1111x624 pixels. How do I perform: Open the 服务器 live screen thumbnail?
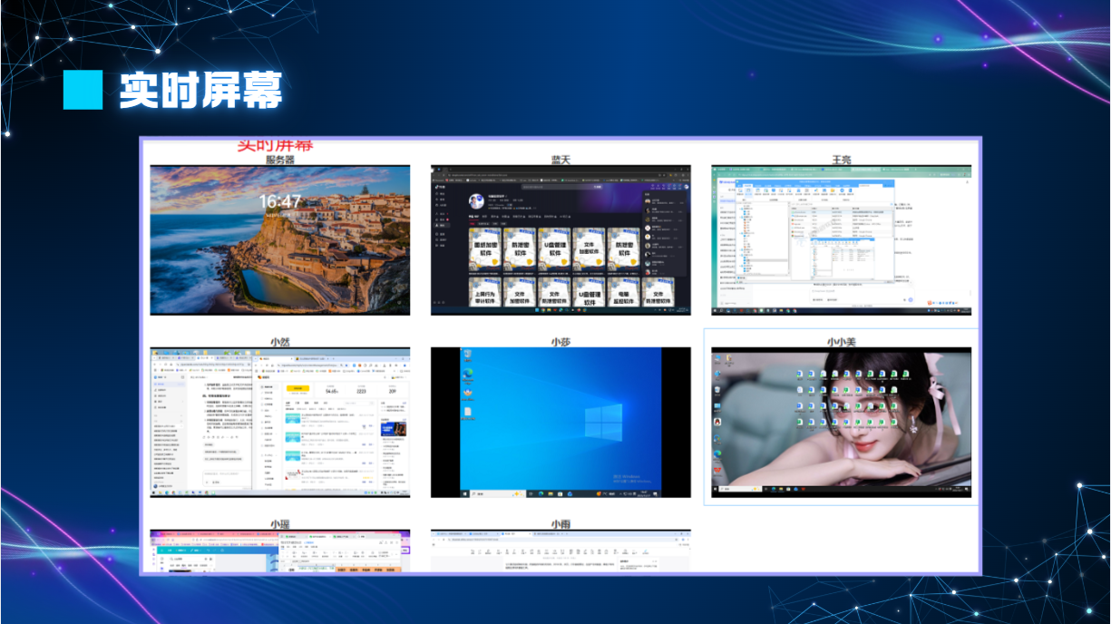[279, 240]
